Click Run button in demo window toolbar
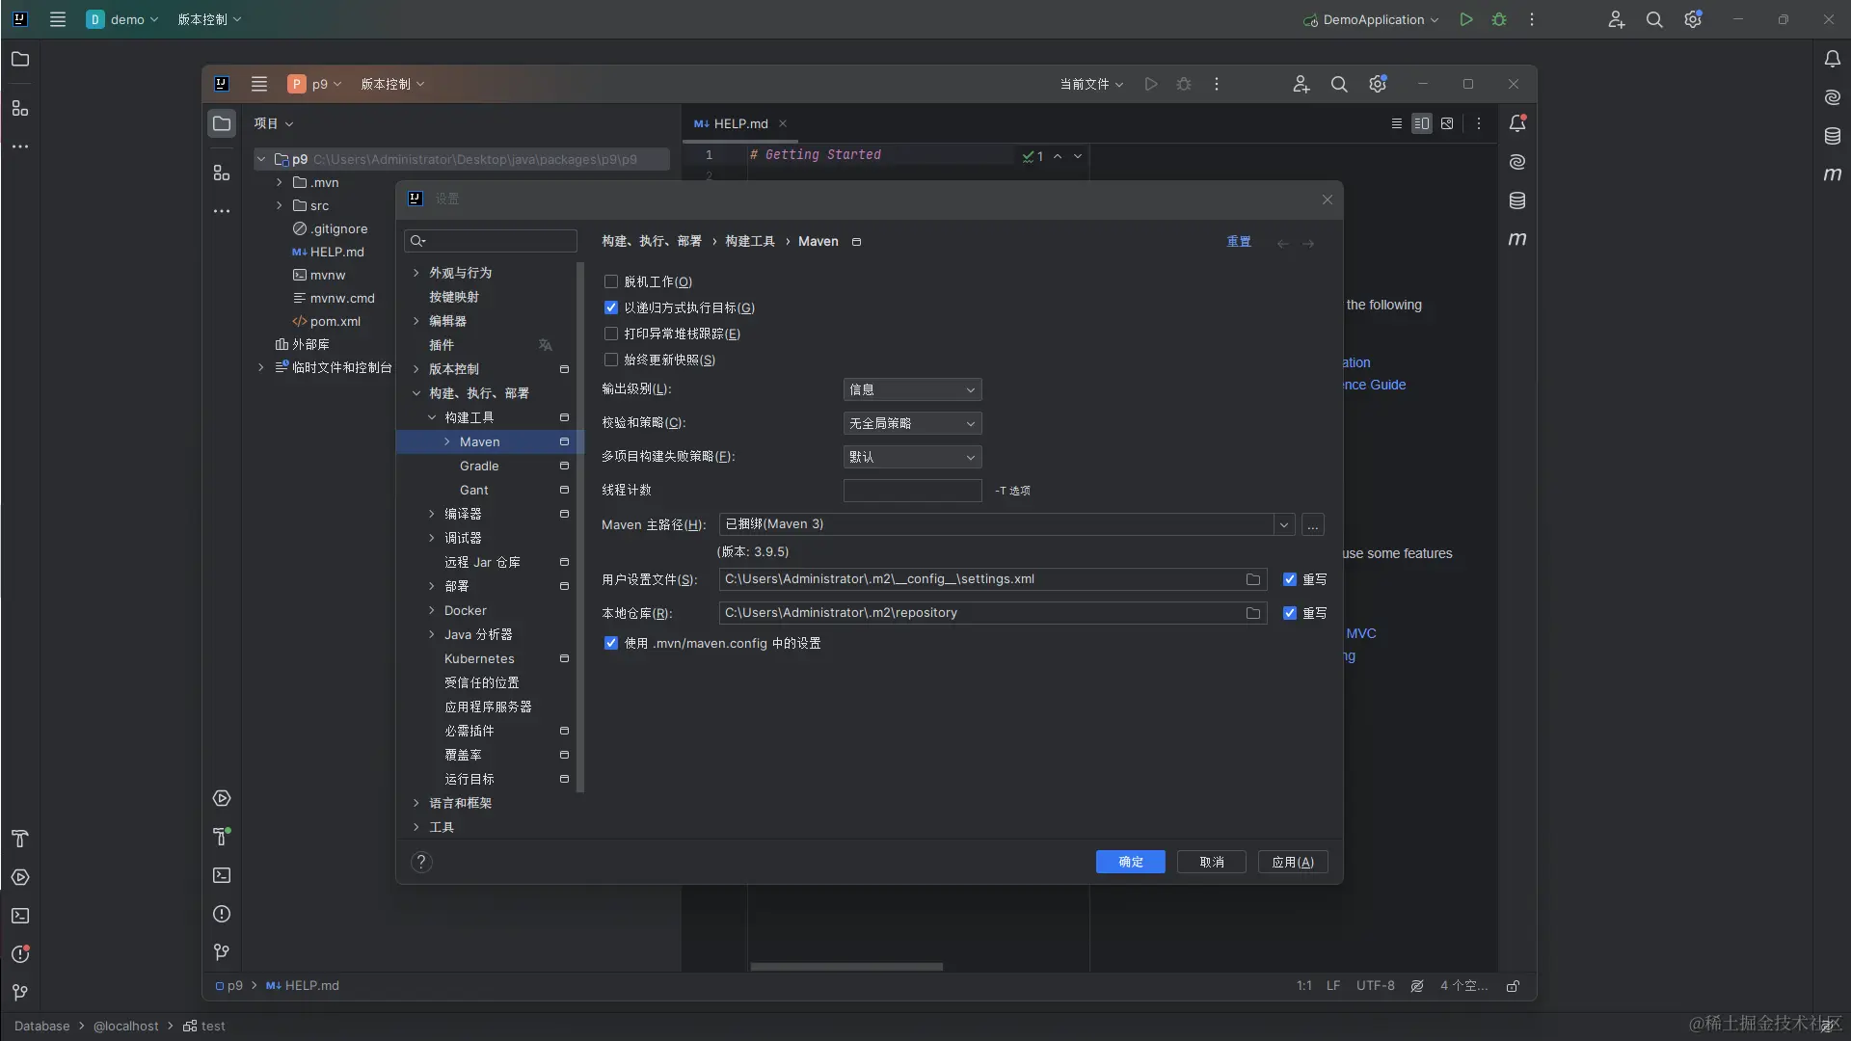 tap(1466, 19)
